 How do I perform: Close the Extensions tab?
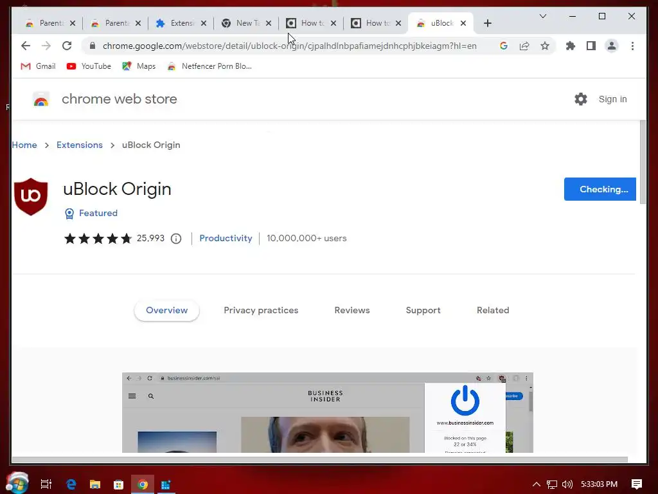click(x=204, y=23)
